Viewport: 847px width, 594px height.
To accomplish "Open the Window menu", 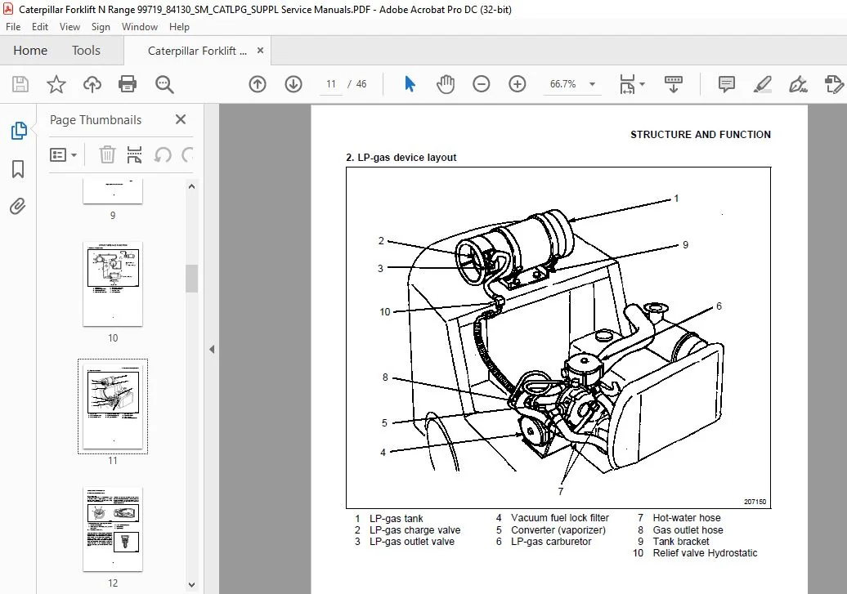I will click(x=139, y=26).
